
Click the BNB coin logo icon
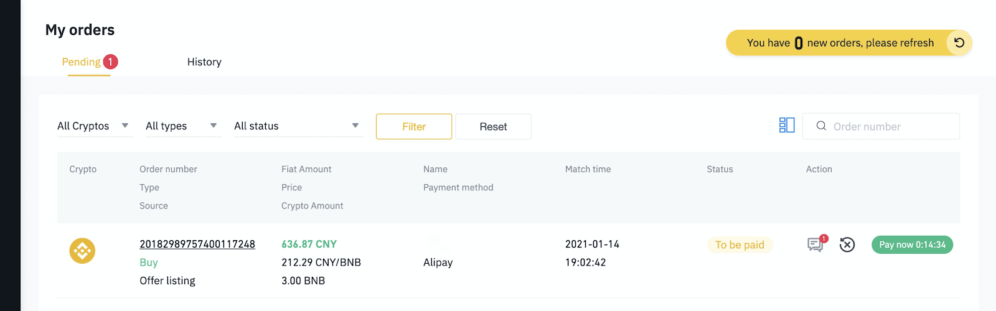(x=82, y=251)
